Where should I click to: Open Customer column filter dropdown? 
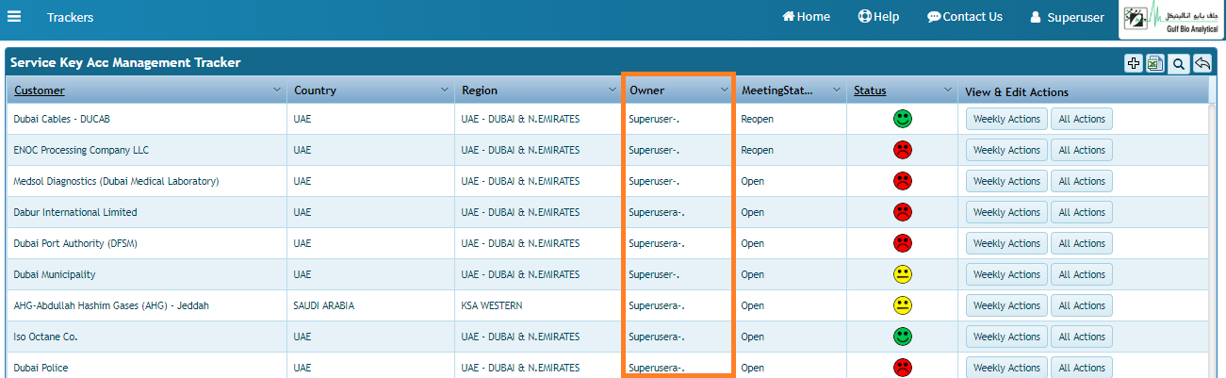pyautogui.click(x=277, y=90)
